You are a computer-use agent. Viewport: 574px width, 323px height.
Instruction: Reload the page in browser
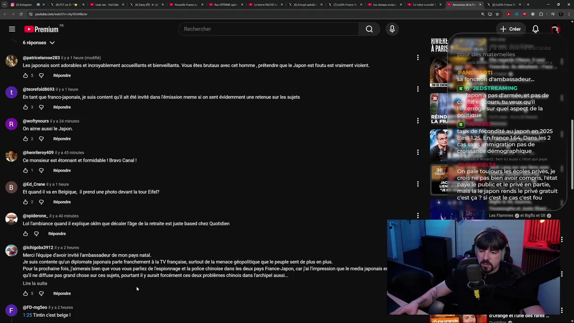click(21, 14)
